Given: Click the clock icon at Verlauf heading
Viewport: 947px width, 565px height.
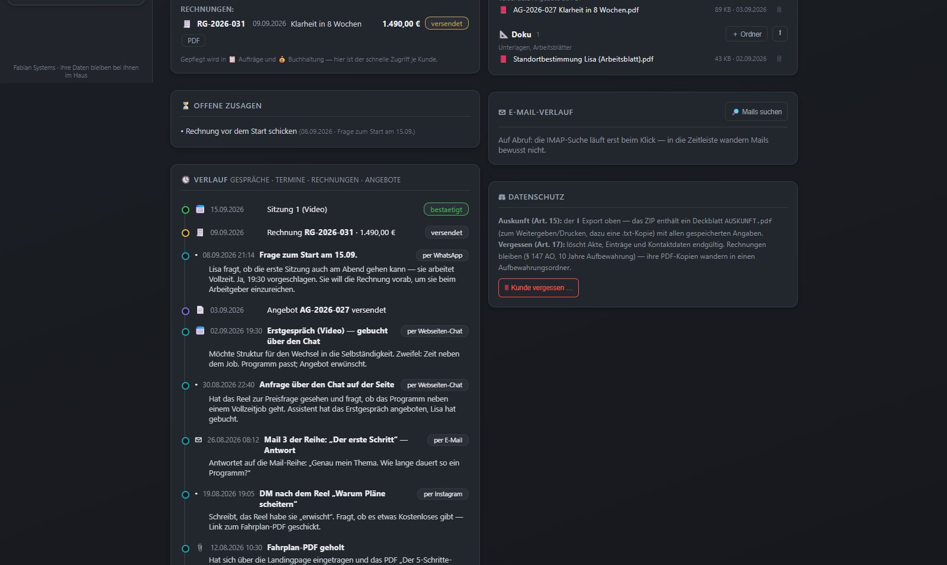Looking at the screenshot, I should click(186, 179).
